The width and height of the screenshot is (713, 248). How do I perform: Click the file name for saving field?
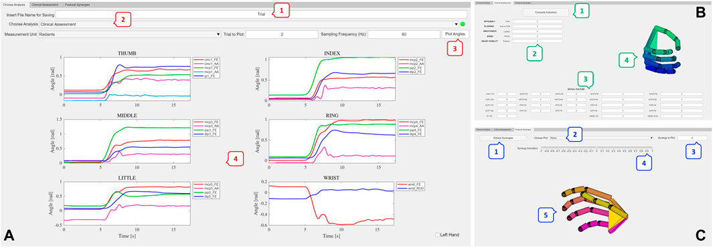click(261, 15)
